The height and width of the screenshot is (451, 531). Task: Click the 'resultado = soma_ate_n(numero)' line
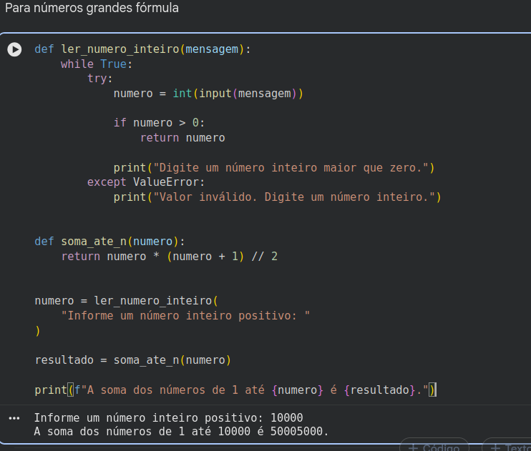click(133, 360)
